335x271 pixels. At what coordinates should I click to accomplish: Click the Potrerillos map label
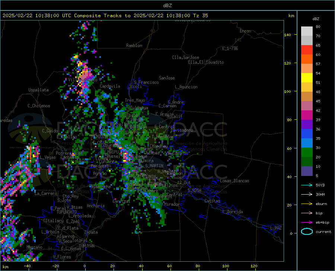[x=68, y=153]
